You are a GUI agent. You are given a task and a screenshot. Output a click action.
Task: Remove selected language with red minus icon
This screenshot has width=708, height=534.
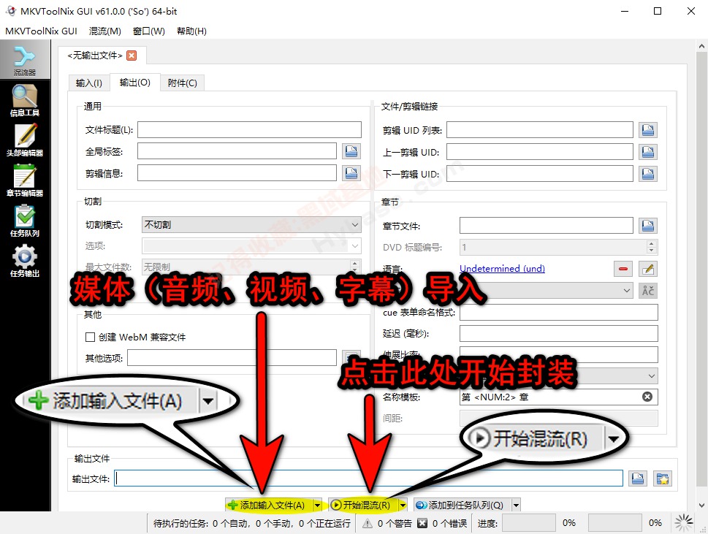[623, 269]
